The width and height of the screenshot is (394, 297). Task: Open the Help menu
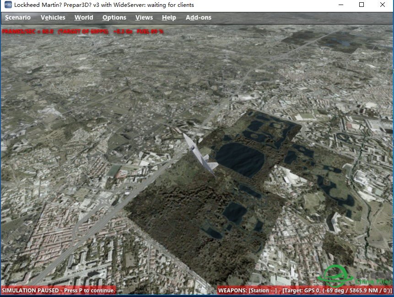169,17
